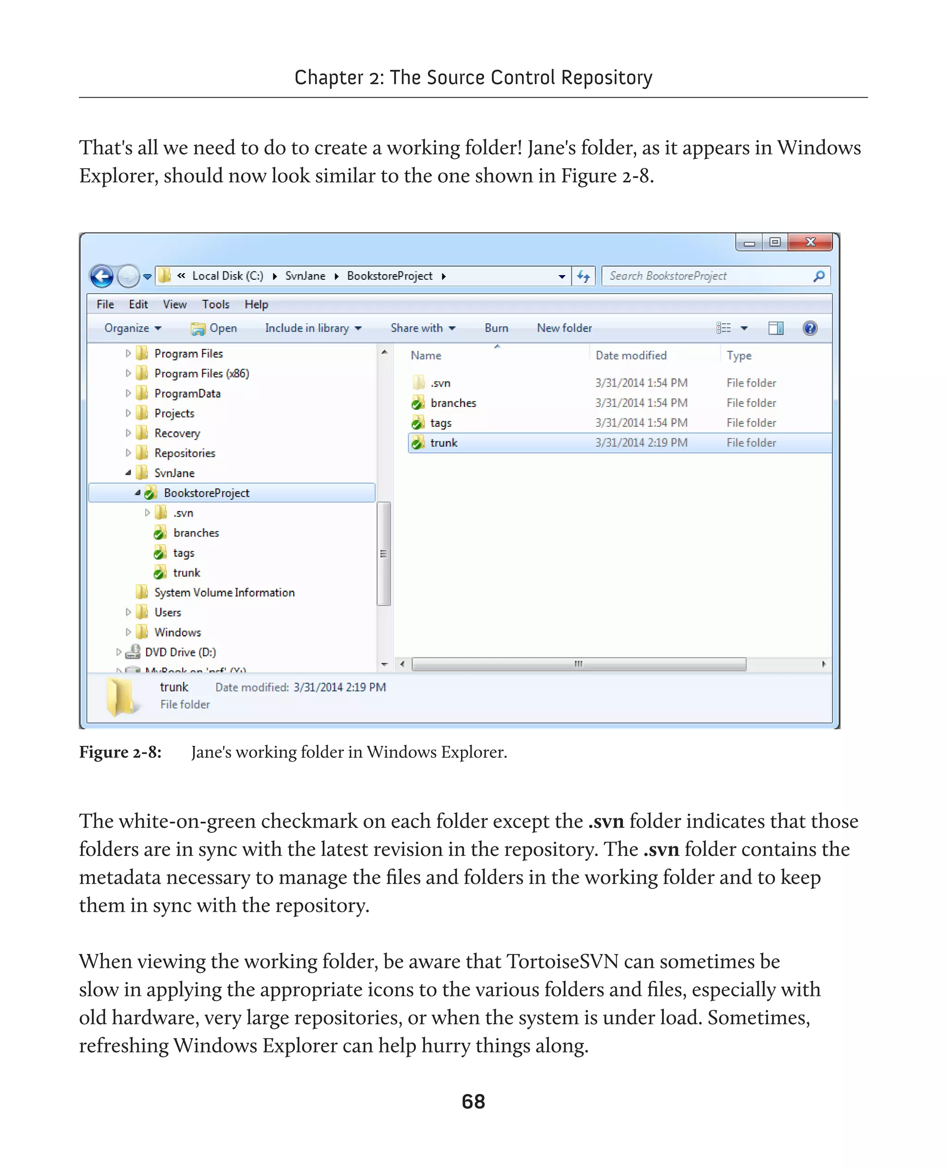This screenshot has height=1168, width=947.
Task: Expand the .svn node in the tree
Action: pos(148,513)
